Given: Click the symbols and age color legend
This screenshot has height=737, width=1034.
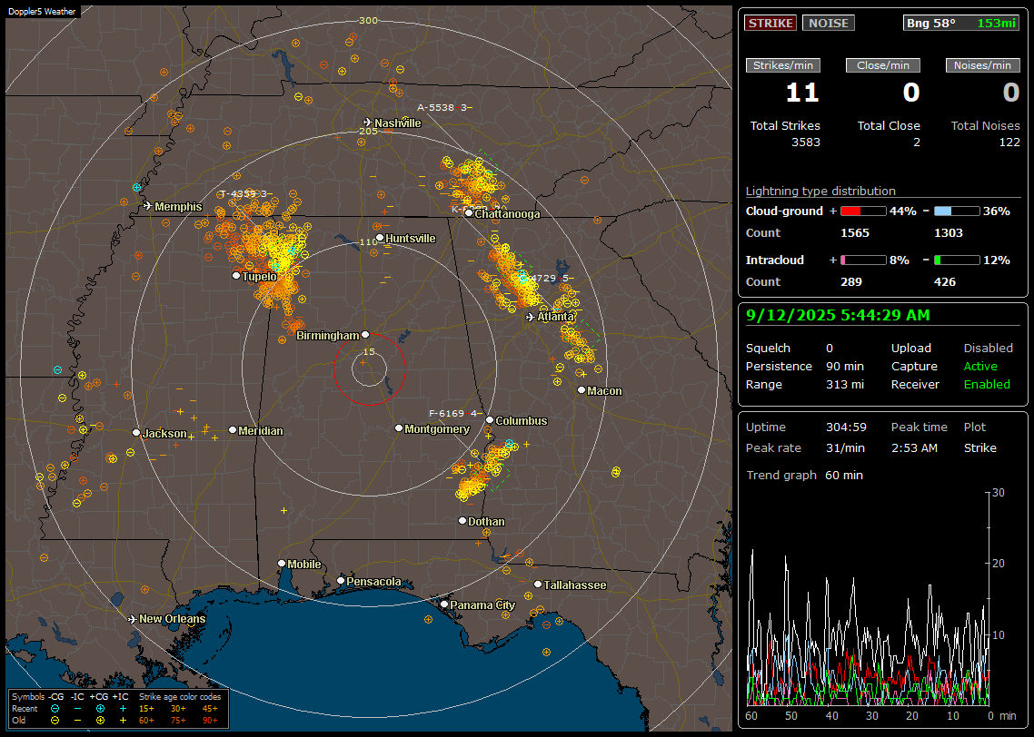Looking at the screenshot, I should [x=118, y=709].
